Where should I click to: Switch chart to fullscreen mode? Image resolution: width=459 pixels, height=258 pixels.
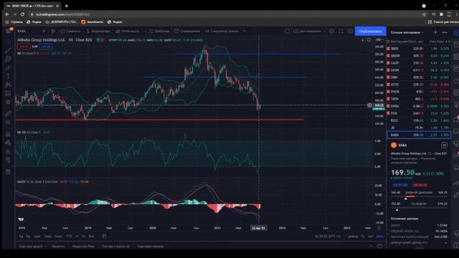(341, 31)
